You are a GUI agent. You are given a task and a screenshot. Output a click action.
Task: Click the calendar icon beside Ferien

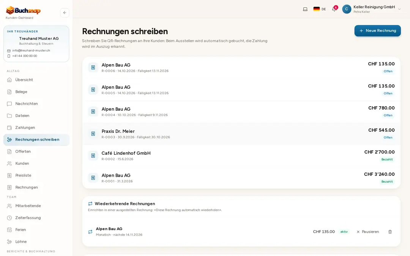(9, 229)
